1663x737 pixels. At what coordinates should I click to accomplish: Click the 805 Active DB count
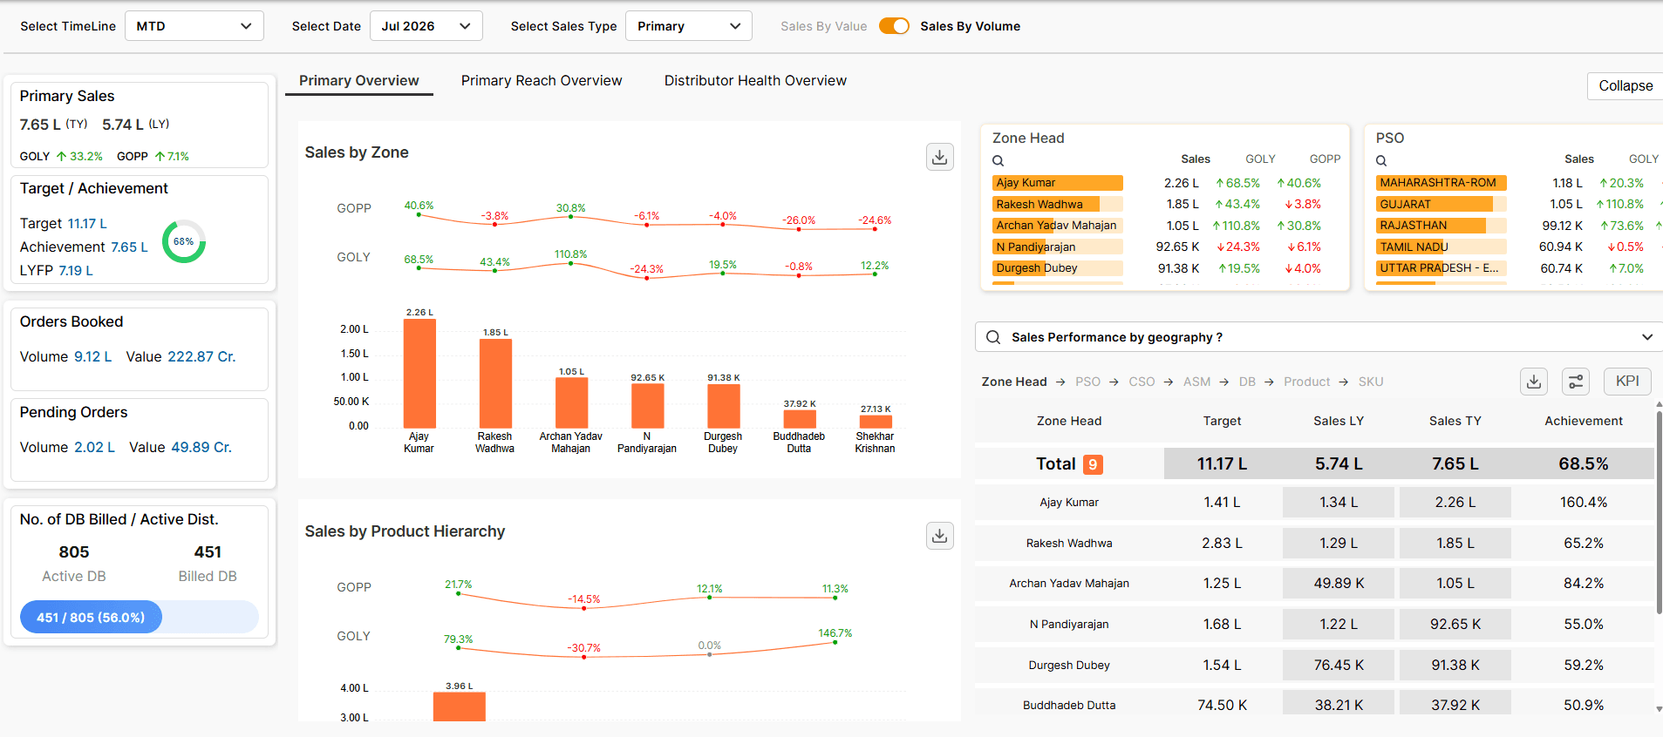[74, 552]
